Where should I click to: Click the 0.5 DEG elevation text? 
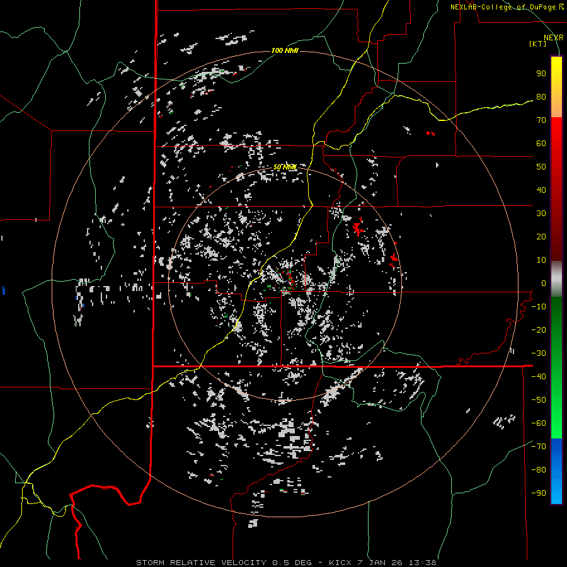(291, 563)
